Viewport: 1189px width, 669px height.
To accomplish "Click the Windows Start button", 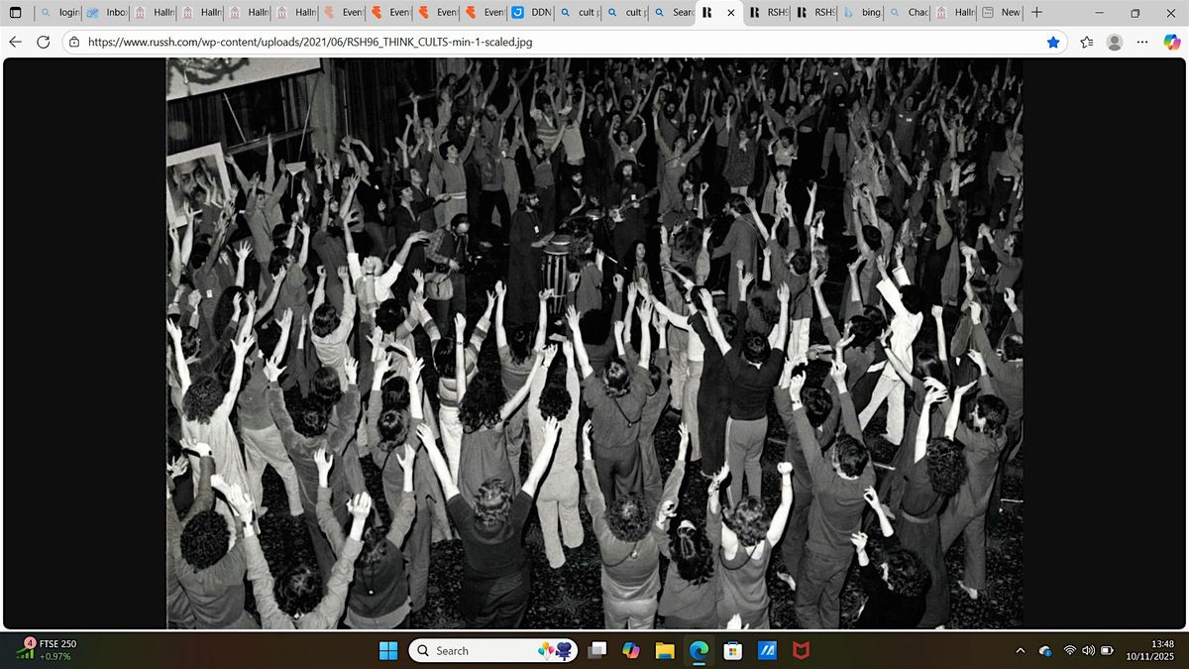I will (388, 650).
